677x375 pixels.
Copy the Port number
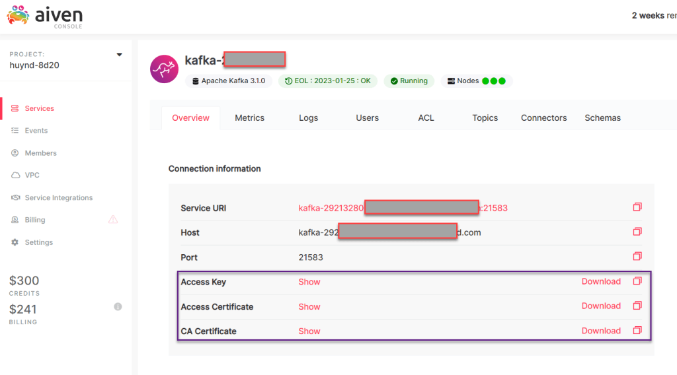(637, 256)
